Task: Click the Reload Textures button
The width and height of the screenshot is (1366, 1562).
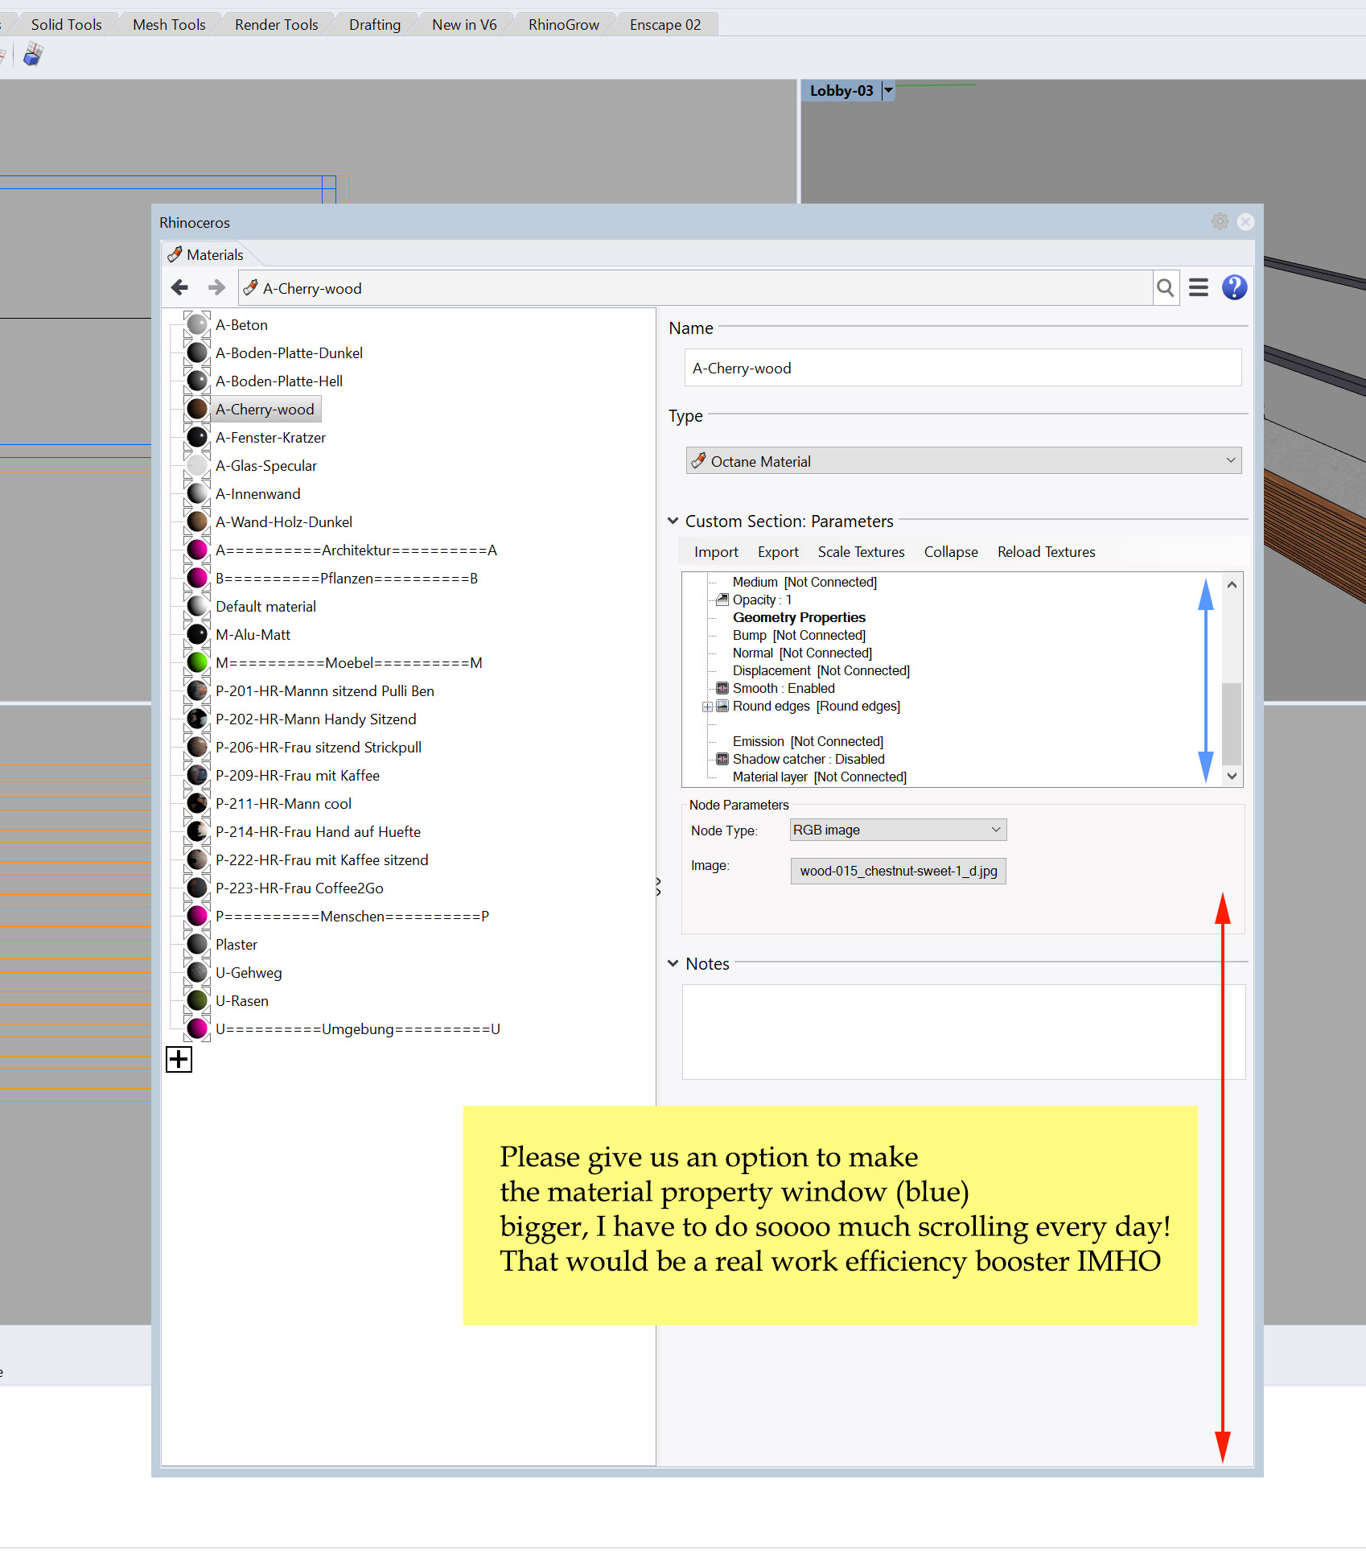Action: (1046, 551)
